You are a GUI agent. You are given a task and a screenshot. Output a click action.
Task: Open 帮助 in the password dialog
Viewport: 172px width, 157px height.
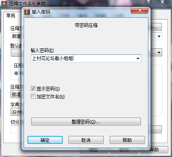tap(127, 140)
